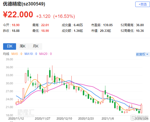Viewport: 150px width, 122px height.
Task: Switch to 月K monthly chart tab
Action: (35, 46)
